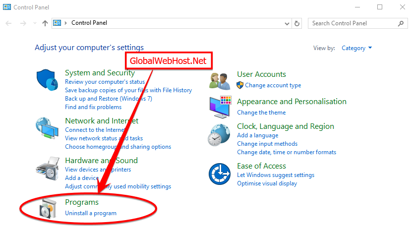Image resolution: width=412 pixels, height=234 pixels.
Task: Click the Control Panel title bar icon
Action: tap(7, 7)
